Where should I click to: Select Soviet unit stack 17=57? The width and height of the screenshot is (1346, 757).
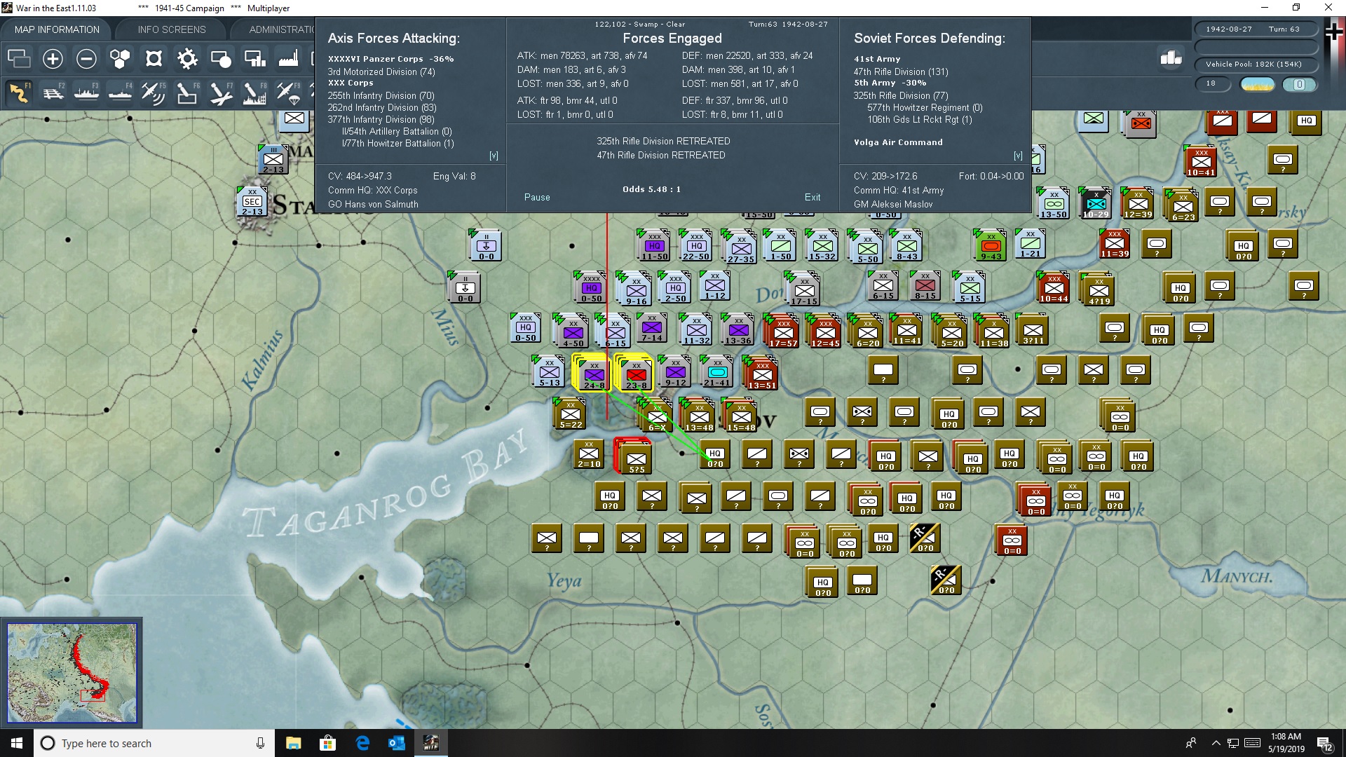(x=782, y=332)
